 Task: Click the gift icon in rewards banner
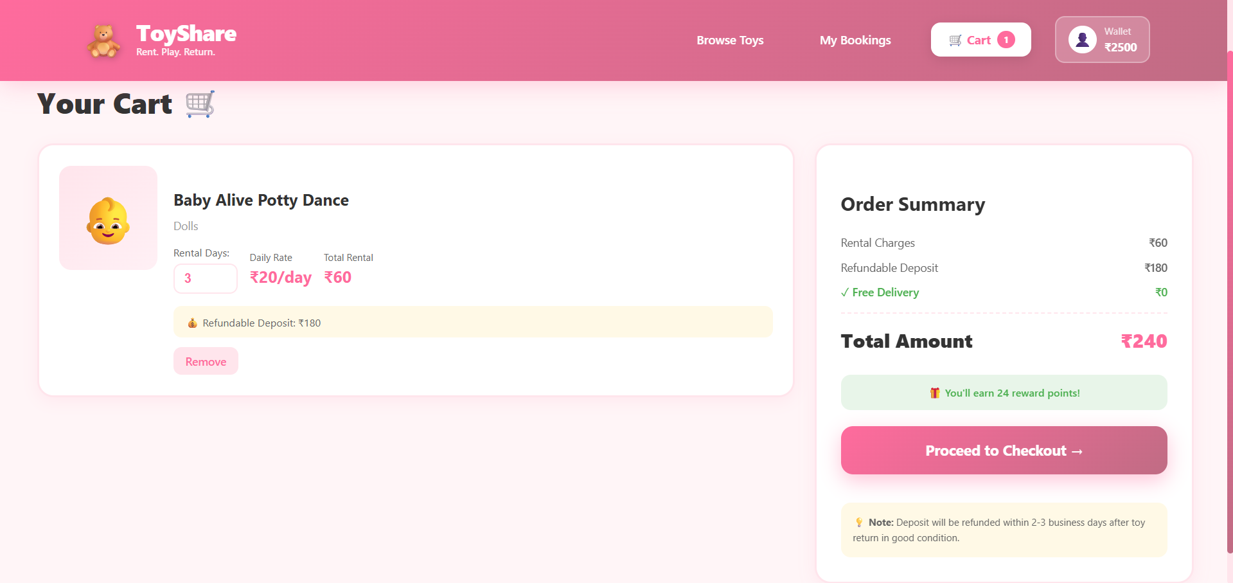click(935, 393)
